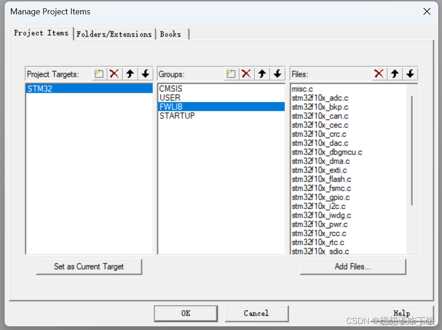This screenshot has width=442, height=330.
Task: Select stm32f10x_can.c file
Action: click(349, 116)
